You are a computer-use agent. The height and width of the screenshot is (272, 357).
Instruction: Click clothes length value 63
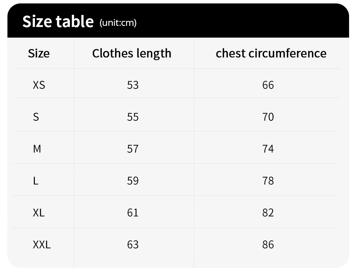coord(133,245)
